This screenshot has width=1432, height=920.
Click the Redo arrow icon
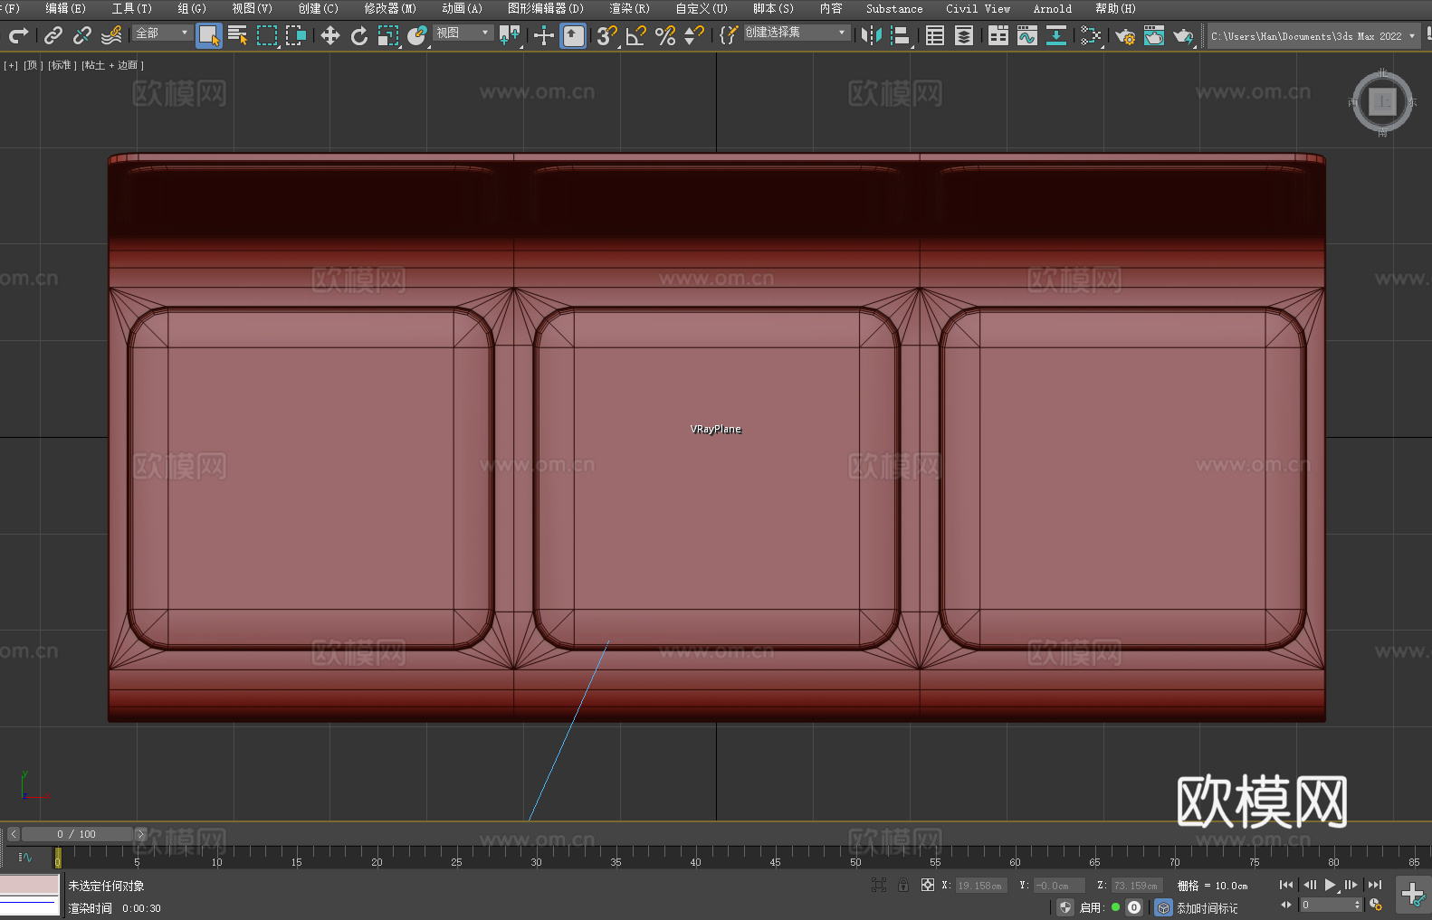click(18, 35)
